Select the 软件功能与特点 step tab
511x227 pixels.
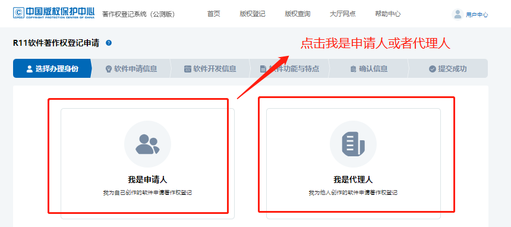pos(290,68)
